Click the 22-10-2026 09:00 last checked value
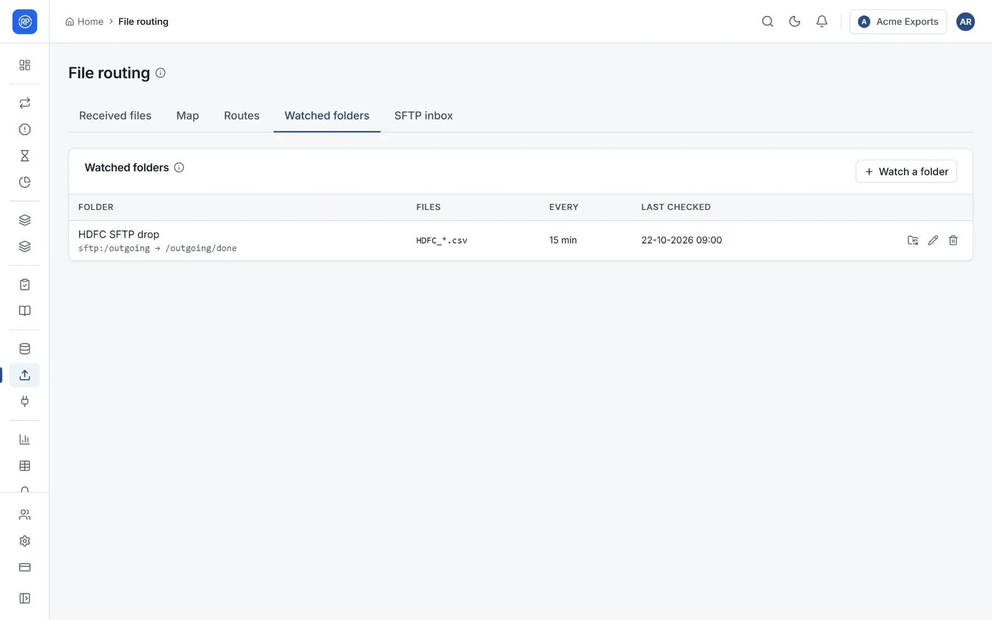The width and height of the screenshot is (992, 620). (x=681, y=240)
